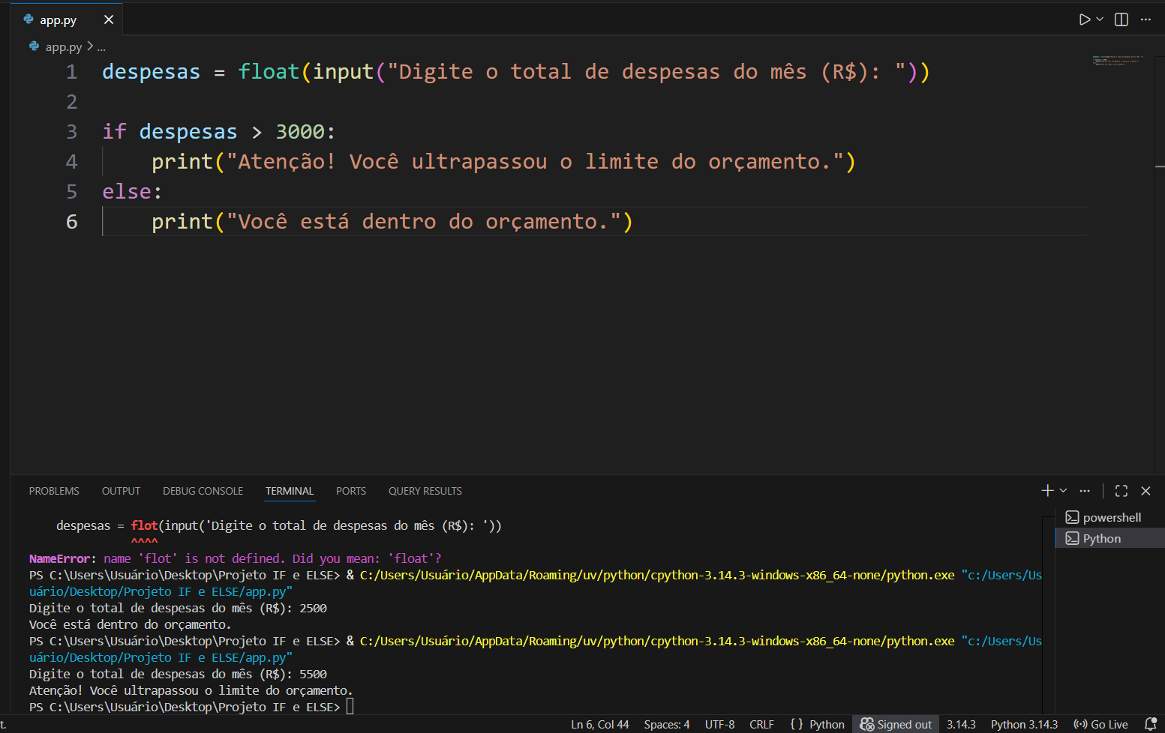Change end-of-line sequence CRLF

pos(761,724)
